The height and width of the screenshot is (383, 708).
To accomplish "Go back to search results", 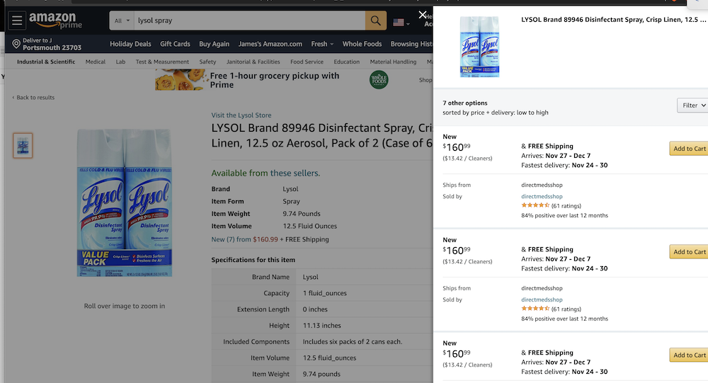I will click(34, 98).
